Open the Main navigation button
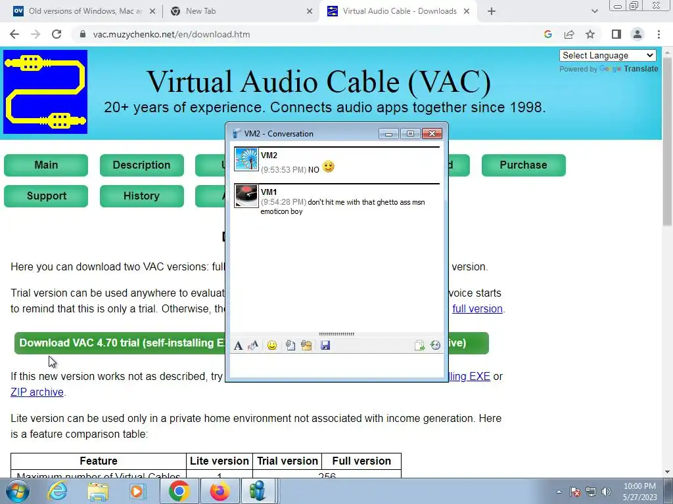 point(46,165)
